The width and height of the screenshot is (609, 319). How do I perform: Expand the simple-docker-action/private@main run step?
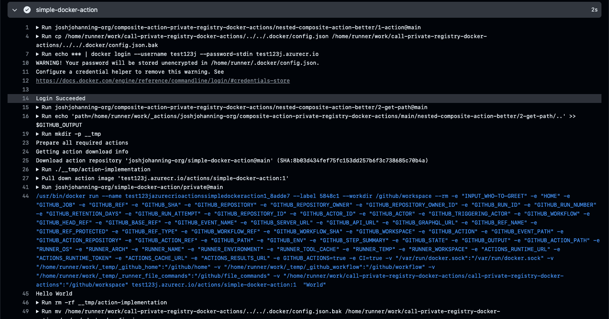click(38, 187)
